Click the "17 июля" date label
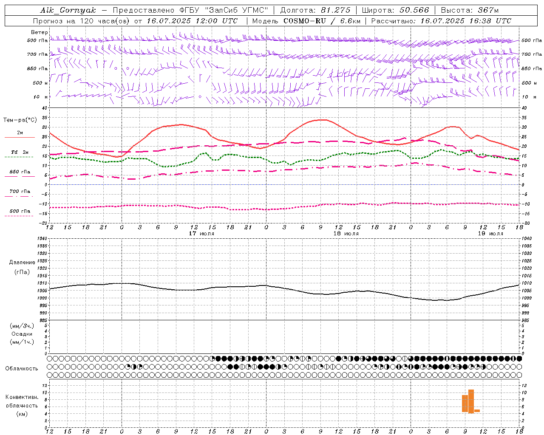 201,233
